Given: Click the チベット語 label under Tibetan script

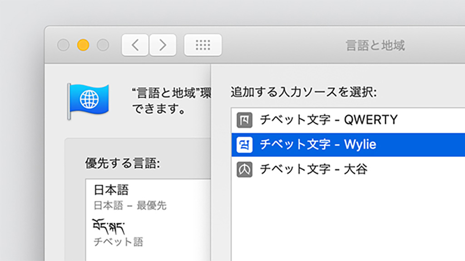Looking at the screenshot, I should (x=118, y=242).
